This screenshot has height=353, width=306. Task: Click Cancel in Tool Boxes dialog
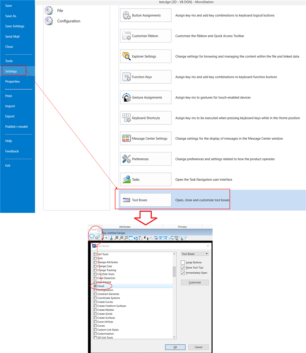tap(198, 347)
